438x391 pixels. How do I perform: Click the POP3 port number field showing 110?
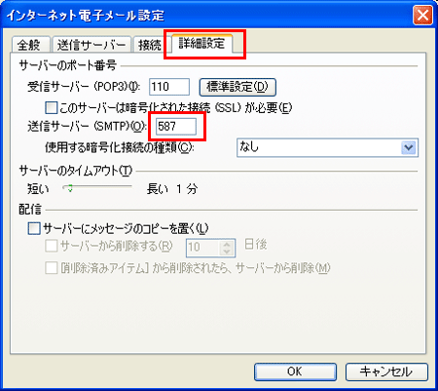pos(169,87)
